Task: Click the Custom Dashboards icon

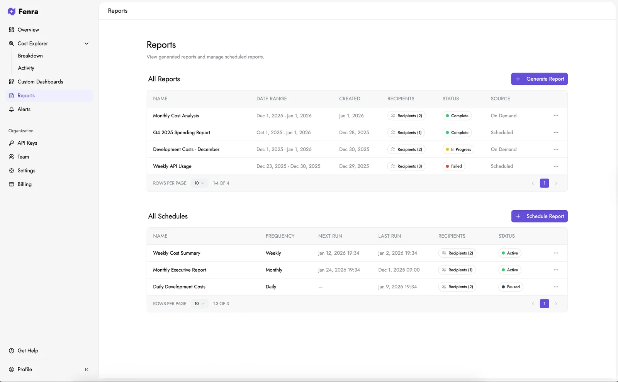Action: coord(12,81)
